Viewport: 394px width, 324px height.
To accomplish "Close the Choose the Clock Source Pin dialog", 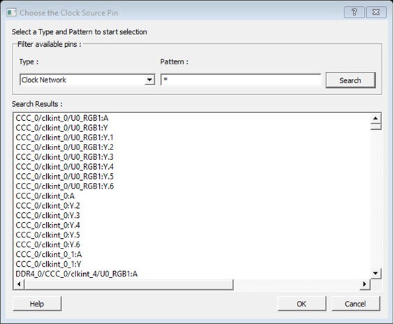I will (x=376, y=12).
